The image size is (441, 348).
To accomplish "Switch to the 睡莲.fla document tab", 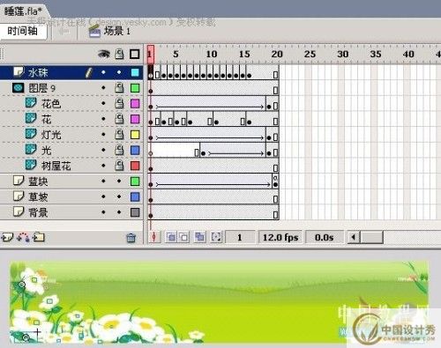I will tap(24, 11).
